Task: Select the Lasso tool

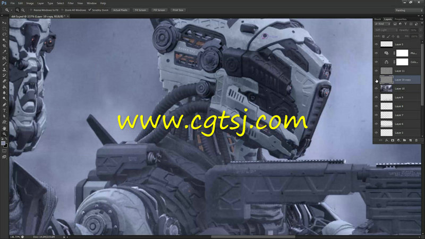Action: pyautogui.click(x=4, y=35)
